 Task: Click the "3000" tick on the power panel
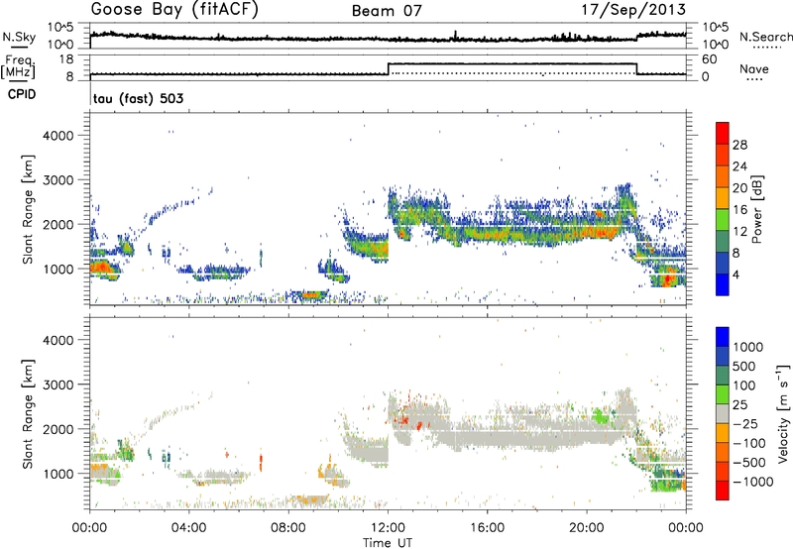(58, 180)
